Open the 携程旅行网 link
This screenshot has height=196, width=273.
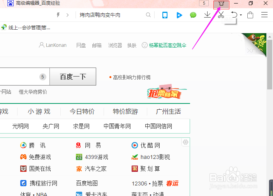[43, 183]
